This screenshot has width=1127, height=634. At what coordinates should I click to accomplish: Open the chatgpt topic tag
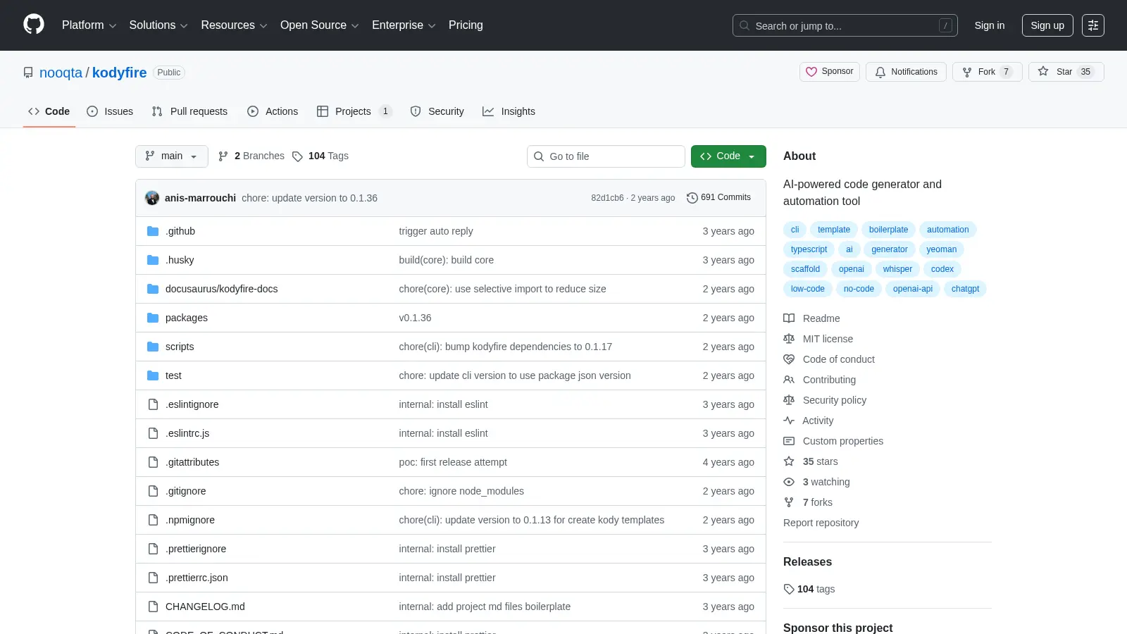965,289
